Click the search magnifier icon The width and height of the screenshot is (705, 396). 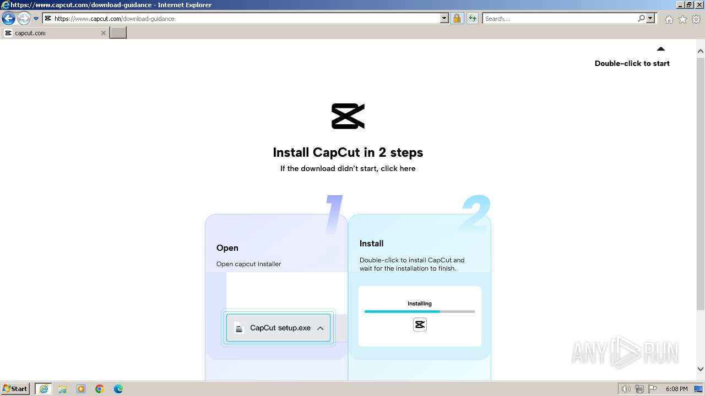[641, 18]
